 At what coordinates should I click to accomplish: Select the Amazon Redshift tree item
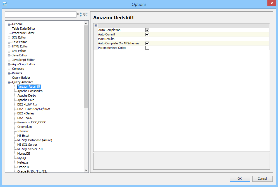29,87
